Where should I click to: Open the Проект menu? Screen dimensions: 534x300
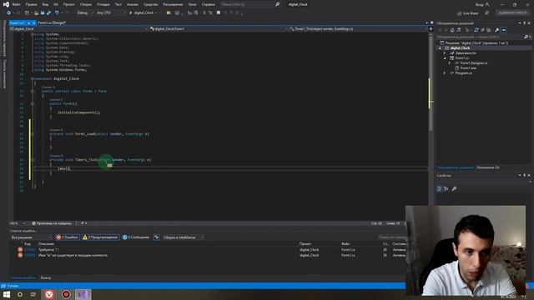pyautogui.click(x=68, y=4)
